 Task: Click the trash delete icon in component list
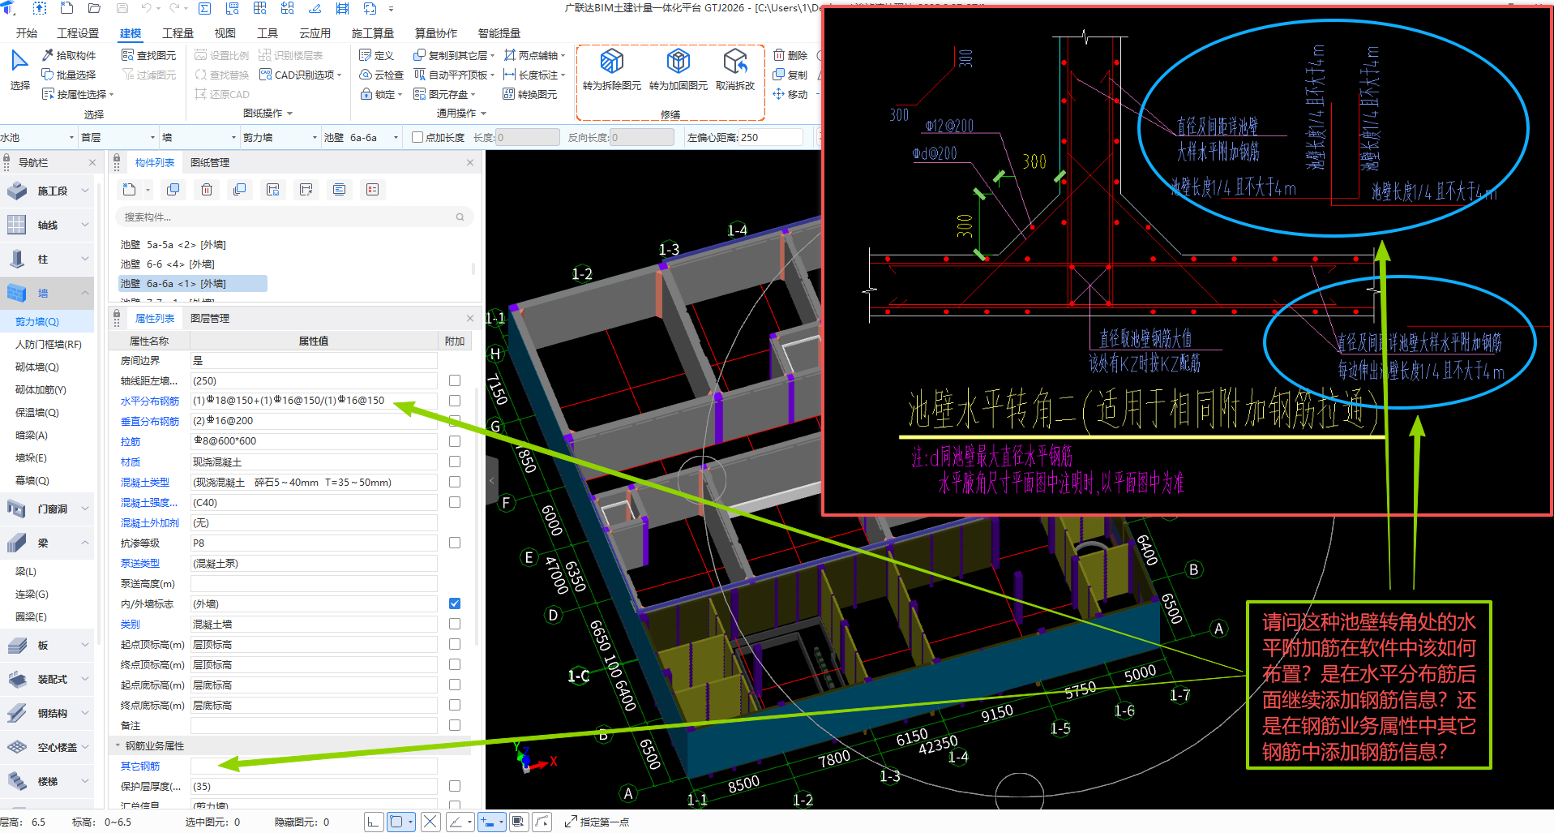coord(207,190)
